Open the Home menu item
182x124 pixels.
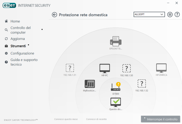[x=15, y=21]
